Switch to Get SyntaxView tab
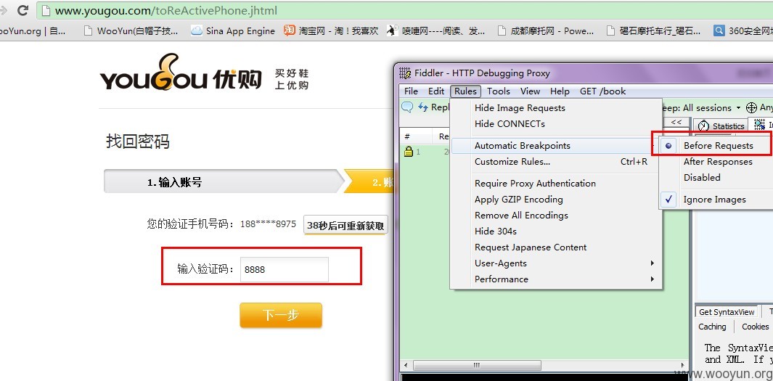The width and height of the screenshot is (773, 381). [x=726, y=312]
